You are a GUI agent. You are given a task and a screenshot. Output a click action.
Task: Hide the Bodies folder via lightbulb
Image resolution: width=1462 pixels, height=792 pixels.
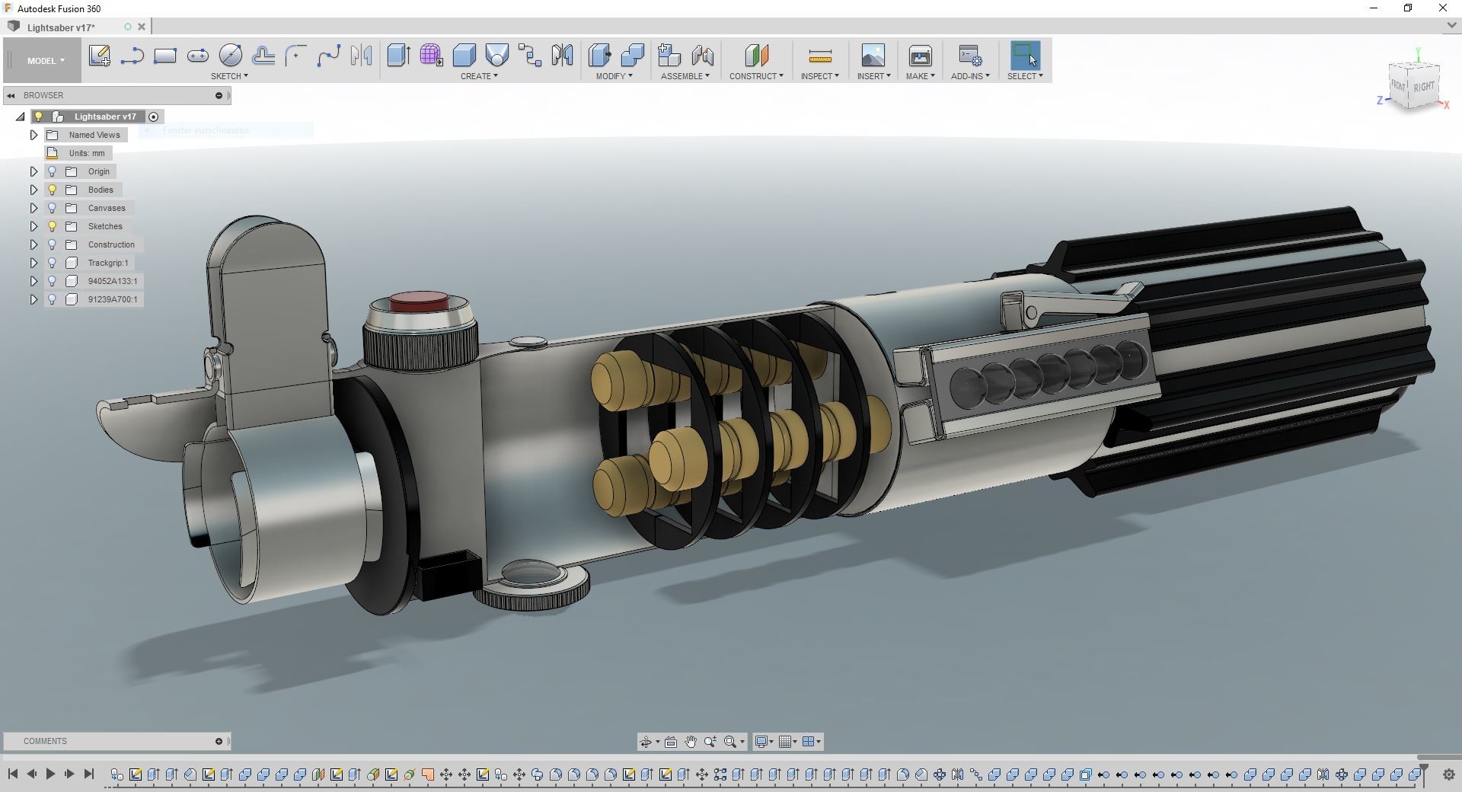(x=52, y=190)
